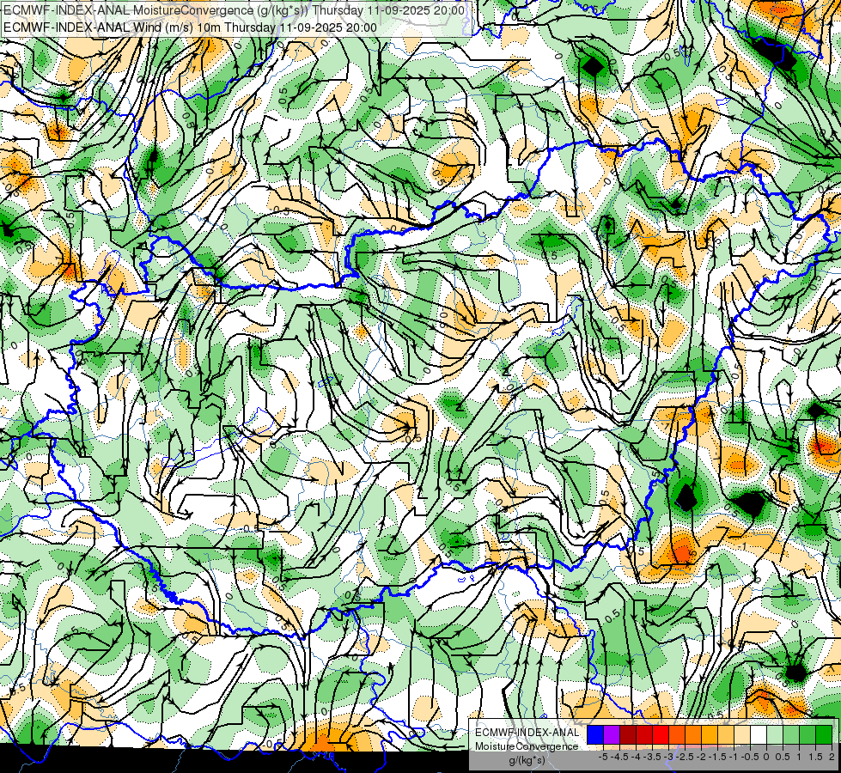The image size is (841, 773).
Task: Click the Wind 10m title line
Action: tap(190, 27)
